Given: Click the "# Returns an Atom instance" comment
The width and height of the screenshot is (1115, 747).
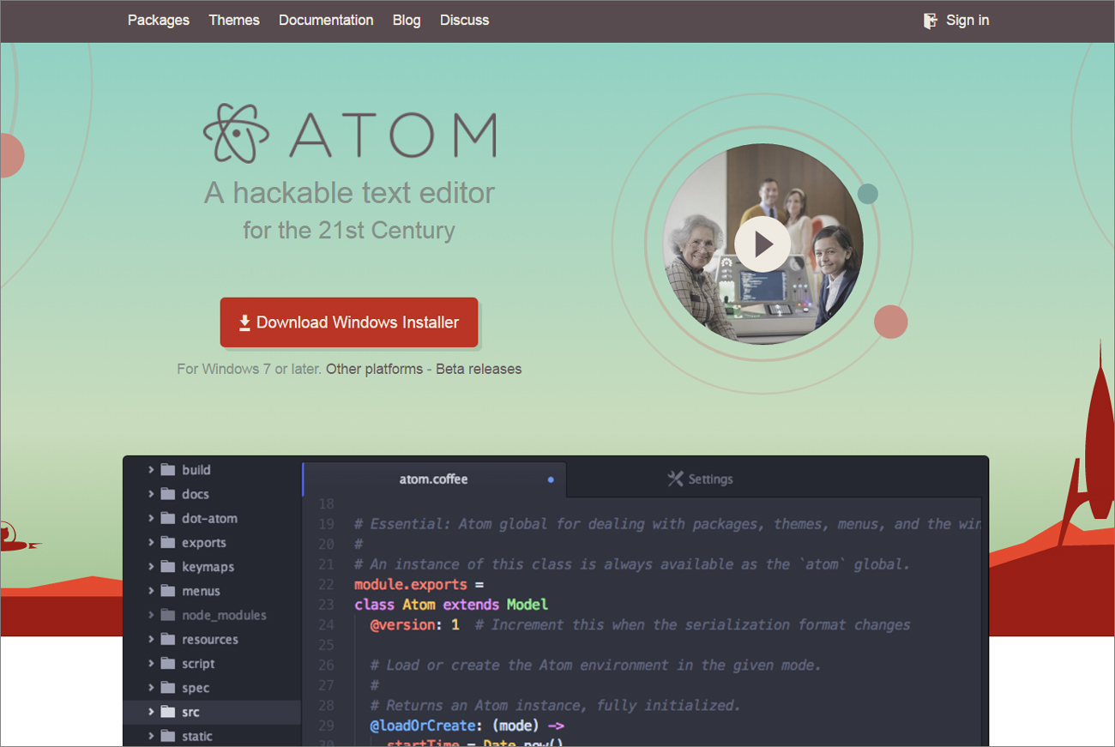Looking at the screenshot, I should [555, 706].
